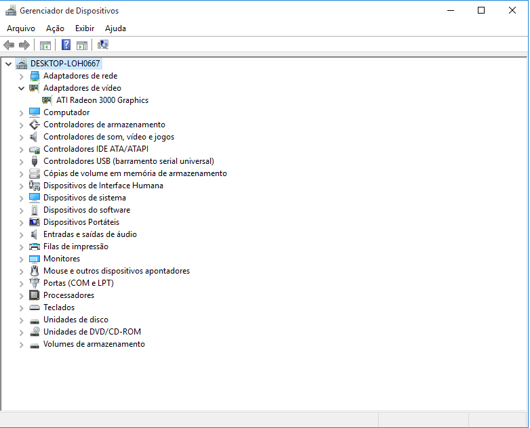
Task: Click the Computador category icon
Action: tap(35, 112)
